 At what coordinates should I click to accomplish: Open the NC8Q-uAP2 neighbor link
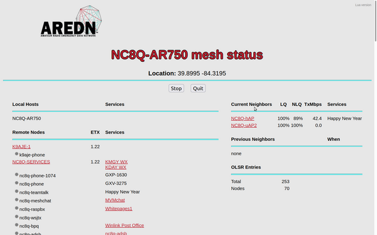(244, 125)
